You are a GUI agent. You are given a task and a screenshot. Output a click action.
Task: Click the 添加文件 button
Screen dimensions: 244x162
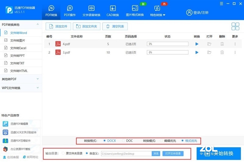point(58,26)
